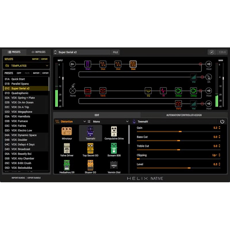The height and width of the screenshot is (230, 230).
Task: Choose the Vermin Dist pedal
Action: [x=114, y=167]
